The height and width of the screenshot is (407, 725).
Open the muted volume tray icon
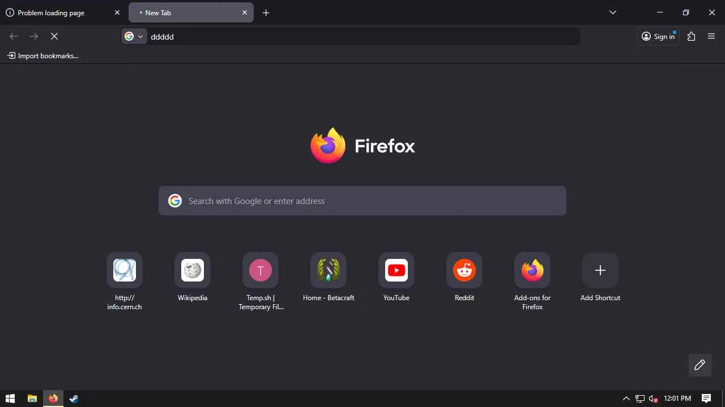[654, 399]
